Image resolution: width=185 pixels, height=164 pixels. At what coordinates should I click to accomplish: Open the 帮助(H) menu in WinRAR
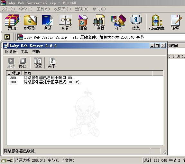99,9
